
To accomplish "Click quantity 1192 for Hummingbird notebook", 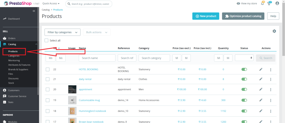I will click(223, 111).
